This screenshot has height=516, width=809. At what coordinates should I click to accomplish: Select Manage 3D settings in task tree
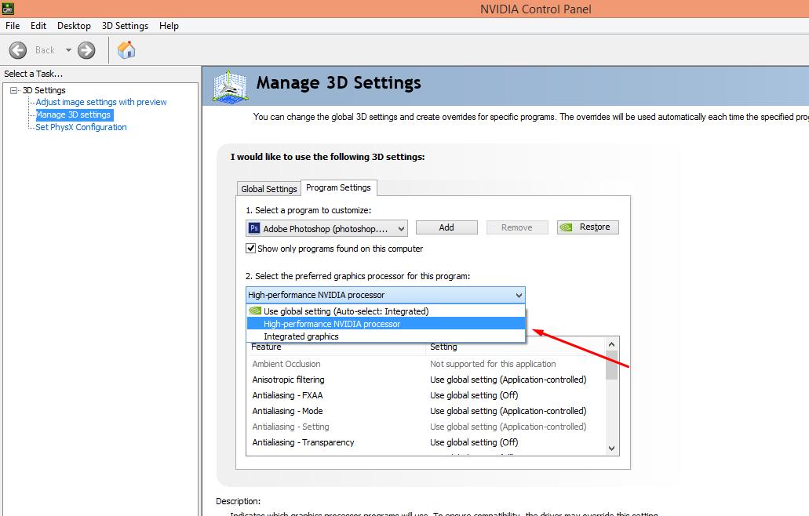[x=74, y=114]
